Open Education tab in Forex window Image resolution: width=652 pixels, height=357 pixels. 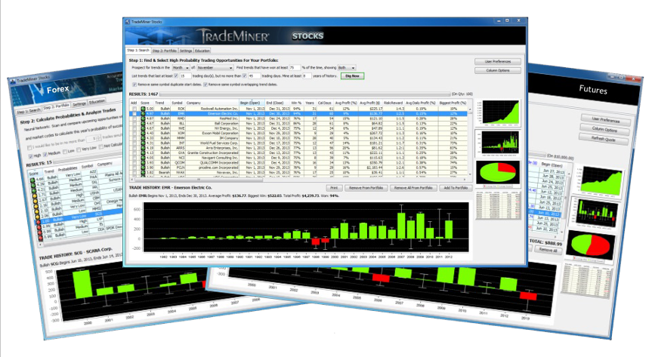coord(97,102)
